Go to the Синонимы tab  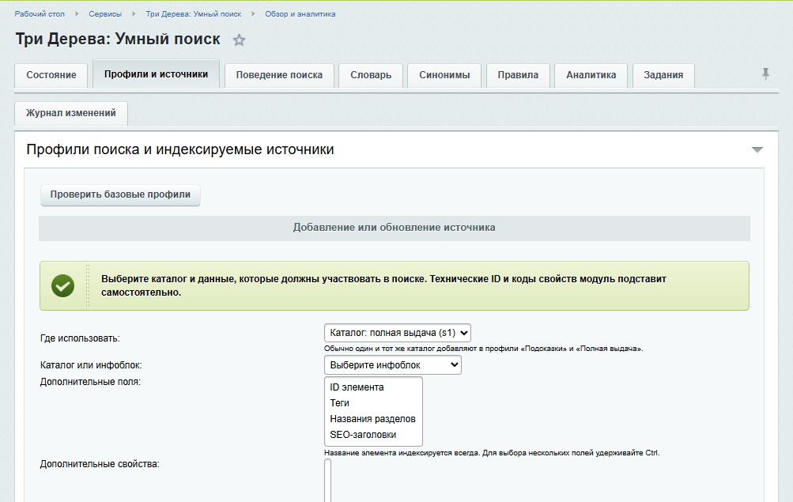(x=444, y=75)
